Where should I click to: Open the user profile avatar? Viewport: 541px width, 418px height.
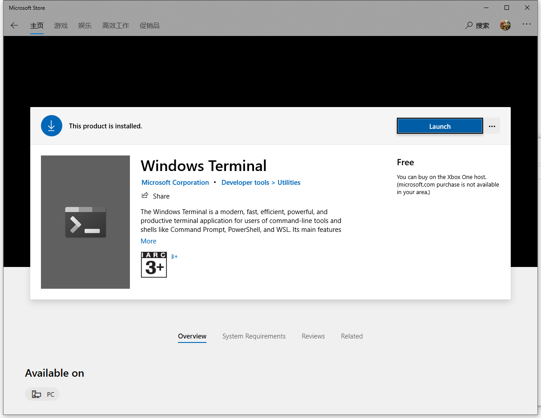[x=505, y=25]
